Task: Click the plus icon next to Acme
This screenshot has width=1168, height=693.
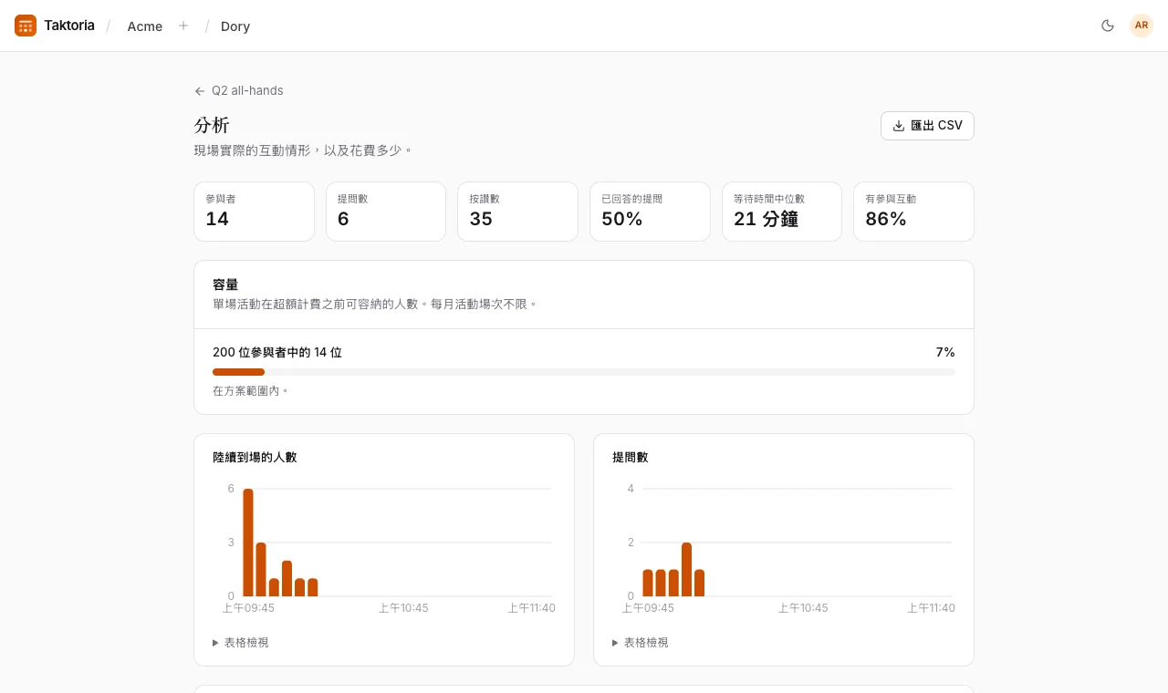Action: click(183, 26)
